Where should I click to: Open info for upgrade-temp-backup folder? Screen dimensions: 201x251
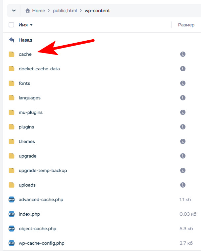click(x=183, y=170)
